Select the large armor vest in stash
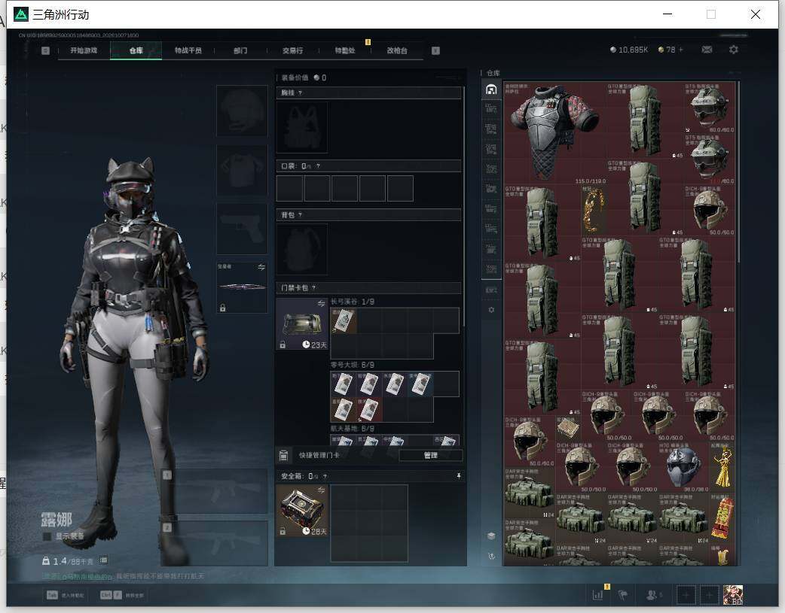Viewport: 785px width, 613px height. [x=554, y=132]
